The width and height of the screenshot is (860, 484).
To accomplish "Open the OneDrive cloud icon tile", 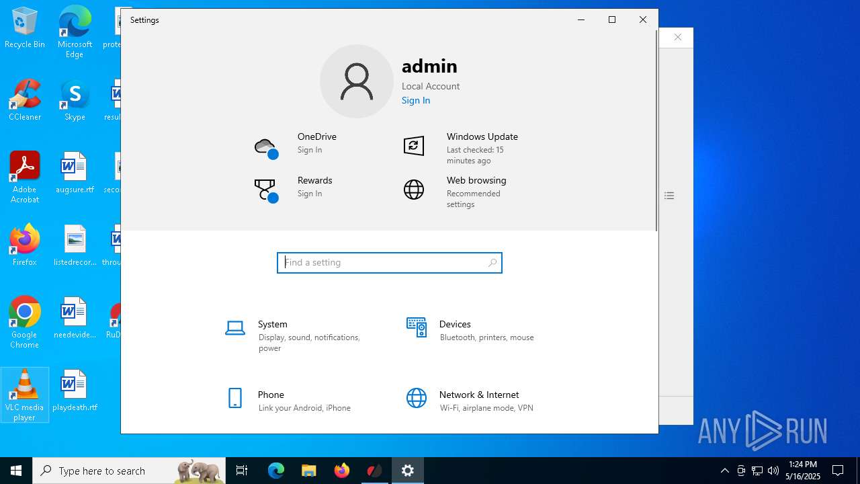I will (x=266, y=148).
